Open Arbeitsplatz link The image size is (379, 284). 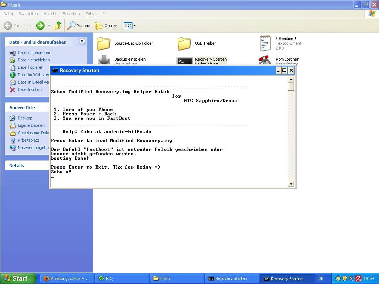(x=28, y=140)
